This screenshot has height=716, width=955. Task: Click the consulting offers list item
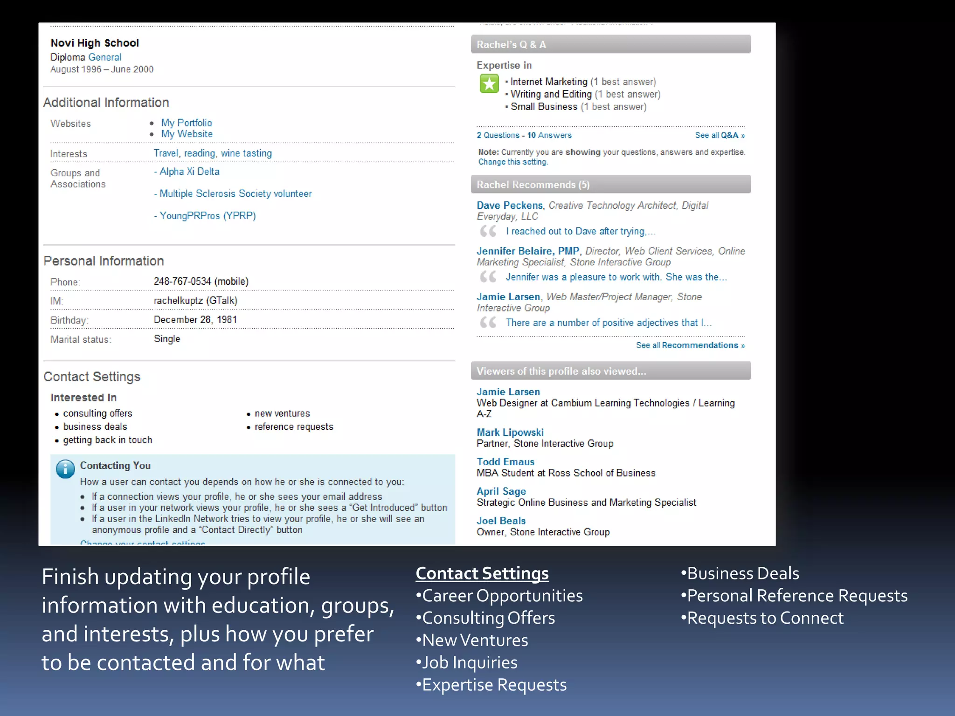tap(97, 413)
